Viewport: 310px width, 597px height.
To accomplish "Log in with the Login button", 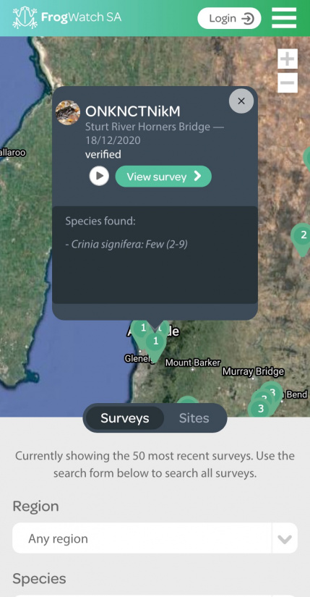I will [x=229, y=18].
